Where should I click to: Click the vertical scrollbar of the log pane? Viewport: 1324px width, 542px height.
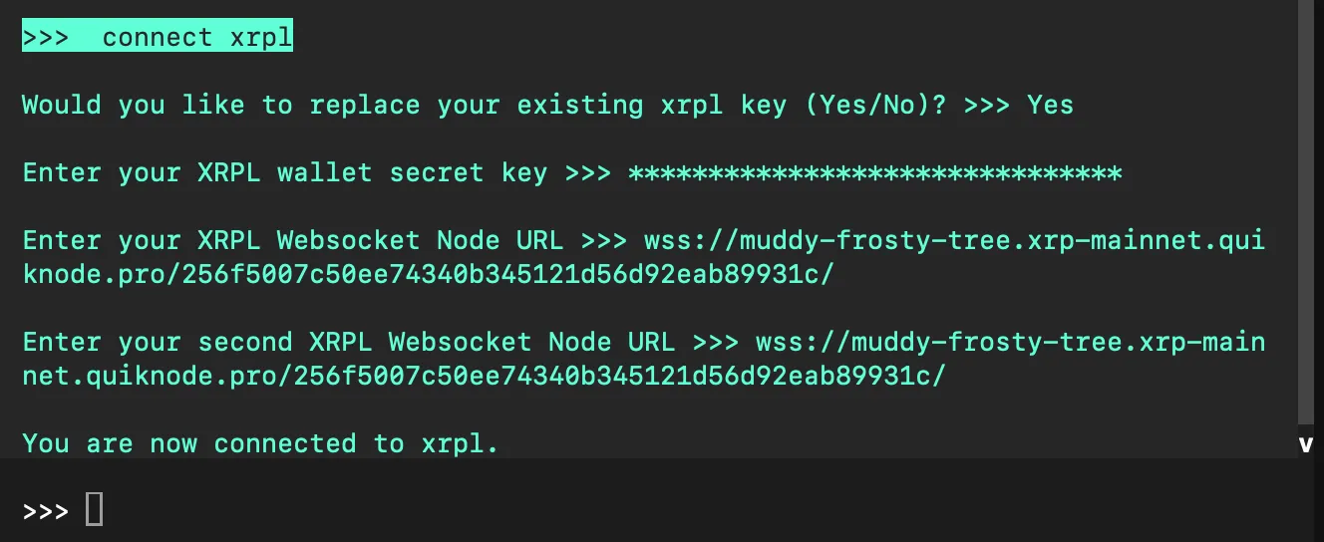tap(1306, 209)
